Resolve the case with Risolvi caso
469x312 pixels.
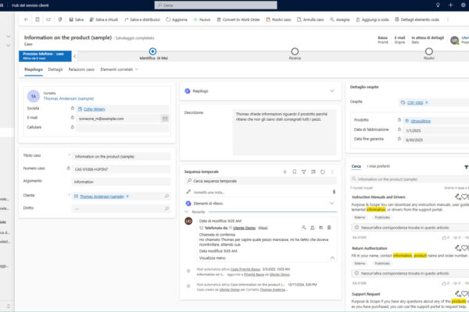coord(278,19)
